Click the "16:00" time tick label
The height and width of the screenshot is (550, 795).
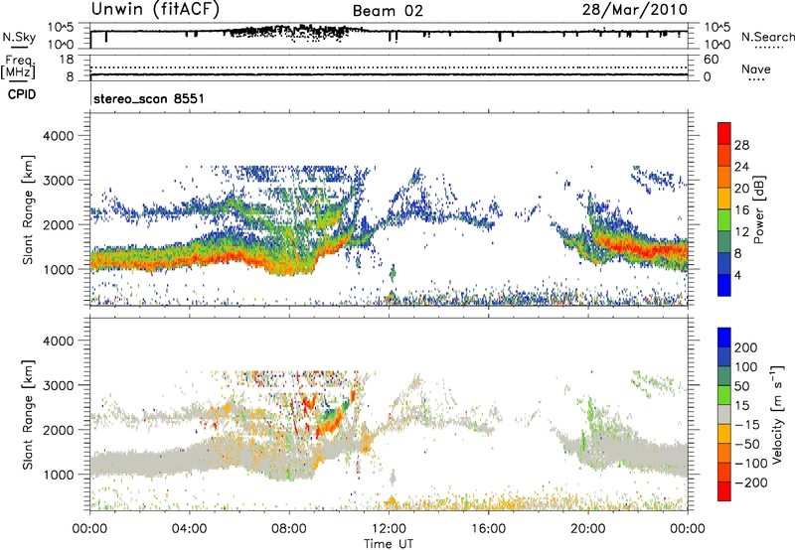pyautogui.click(x=488, y=529)
